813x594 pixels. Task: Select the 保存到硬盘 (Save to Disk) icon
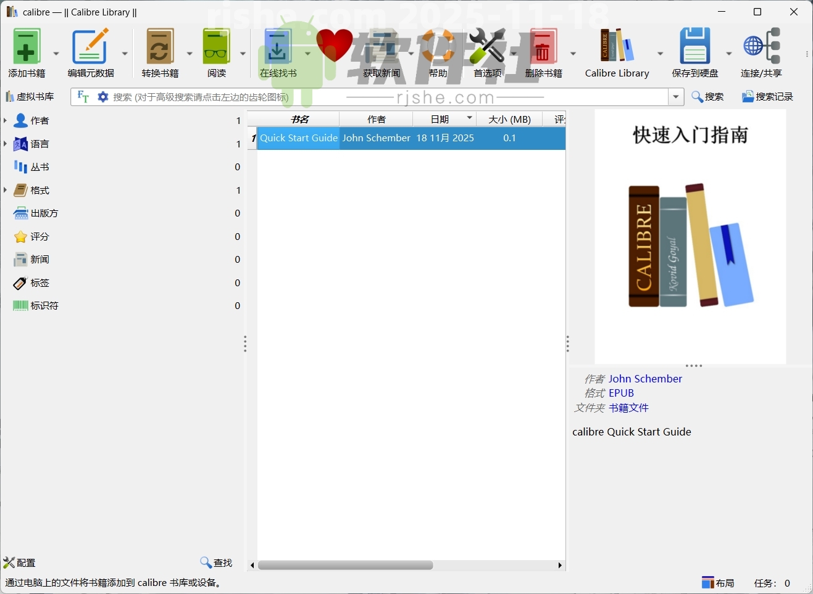pos(694,46)
